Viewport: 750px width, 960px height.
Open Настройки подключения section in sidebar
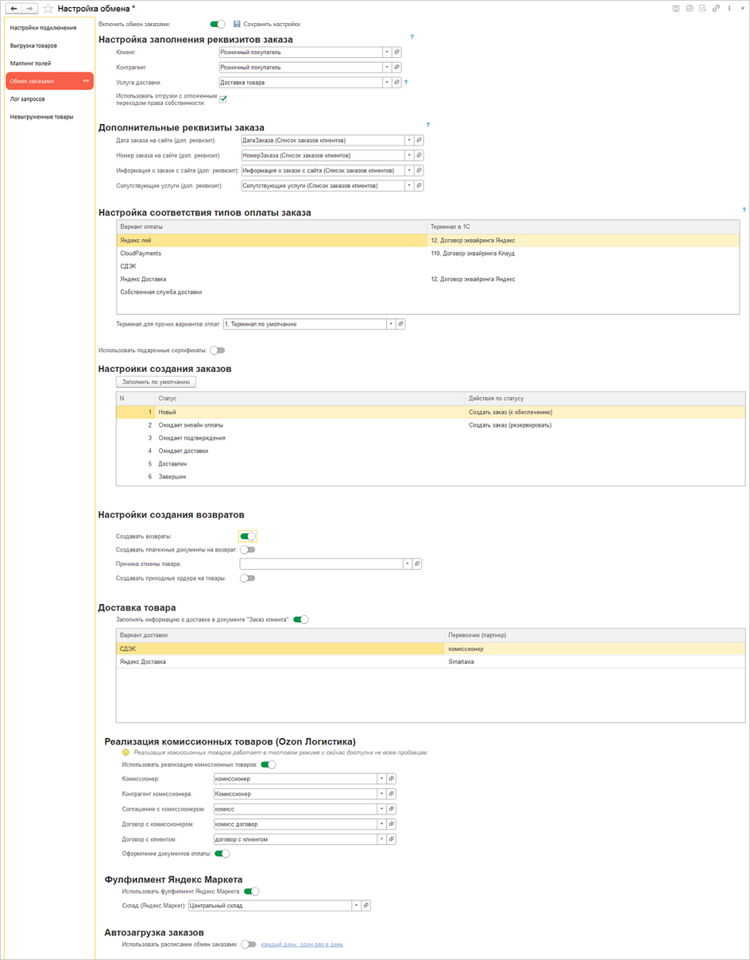coord(49,28)
